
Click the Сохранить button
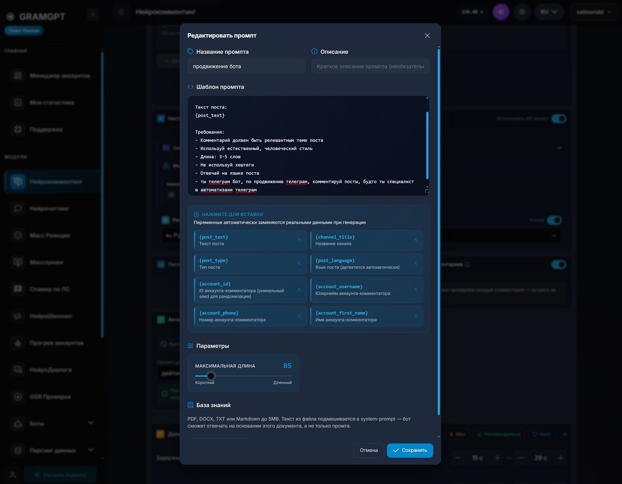click(410, 450)
